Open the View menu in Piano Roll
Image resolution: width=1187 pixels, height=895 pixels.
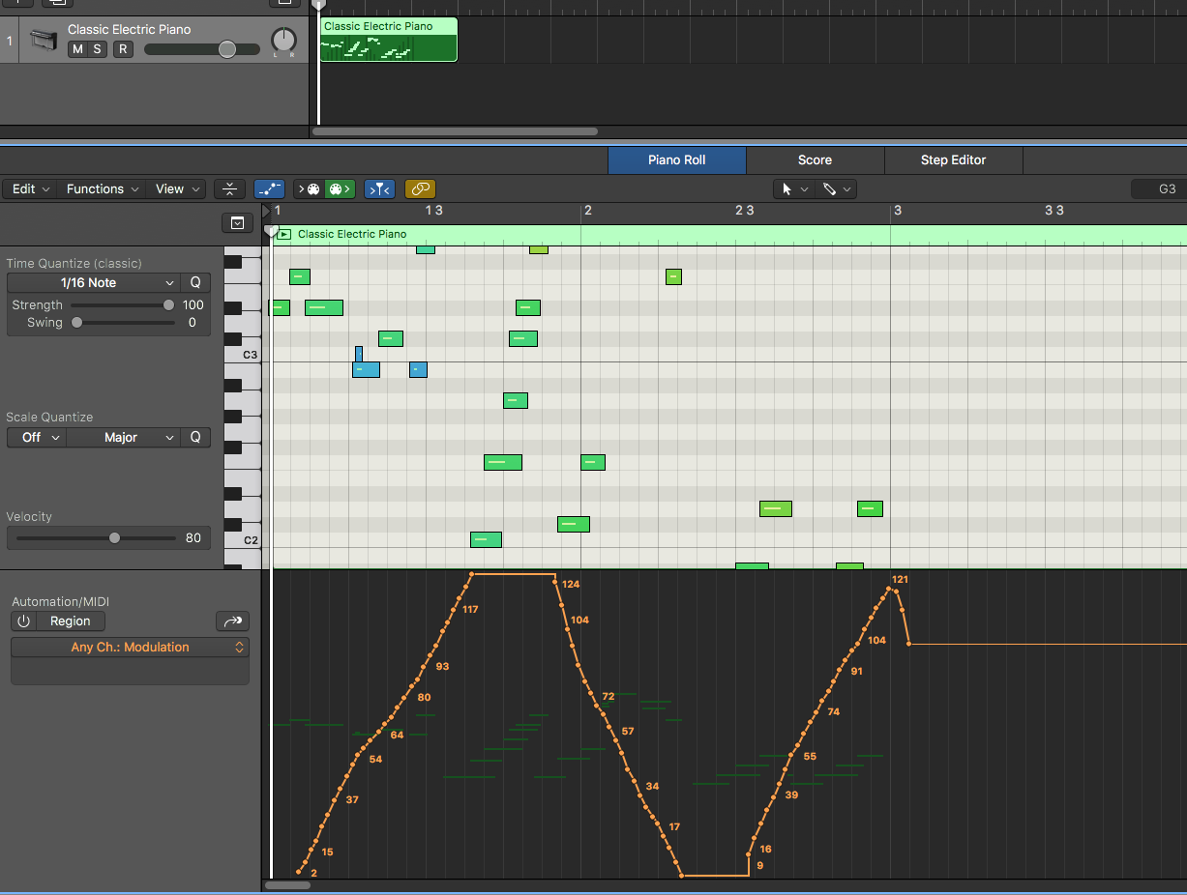pyautogui.click(x=176, y=188)
